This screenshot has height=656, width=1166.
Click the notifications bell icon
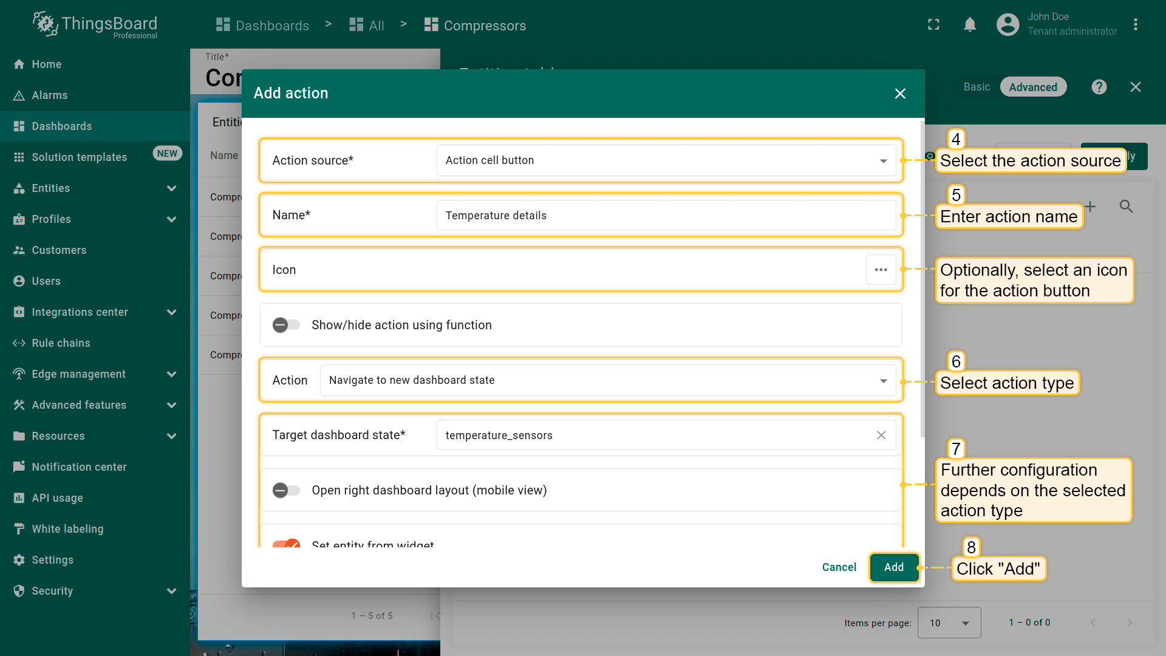pyautogui.click(x=970, y=25)
